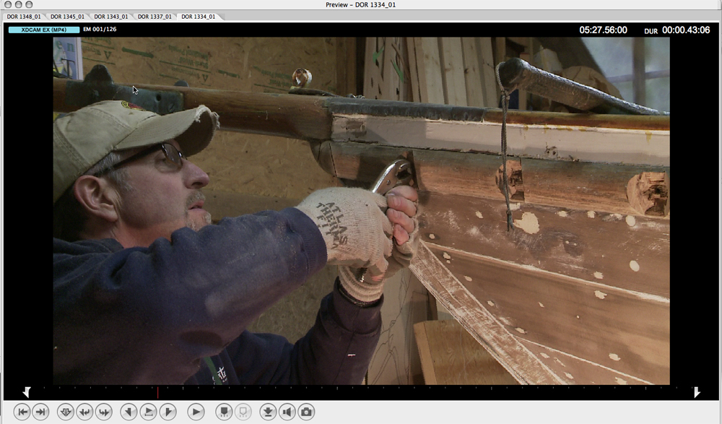Open the DOR 1345_01 tab
The height and width of the screenshot is (424, 722).
pos(67,16)
